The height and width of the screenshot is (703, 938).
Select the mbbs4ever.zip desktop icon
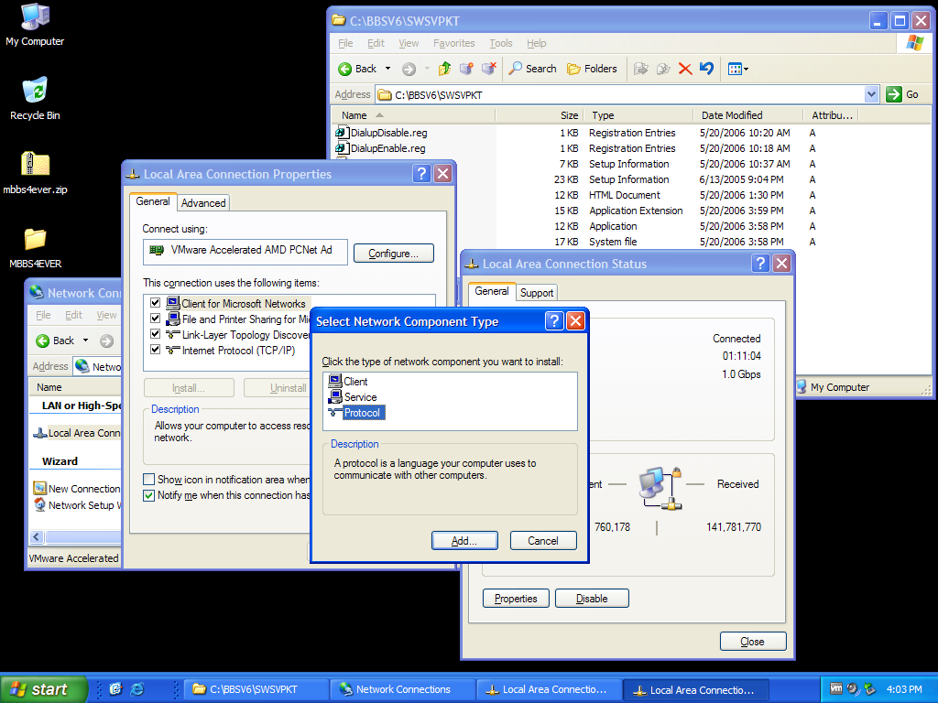[35, 166]
